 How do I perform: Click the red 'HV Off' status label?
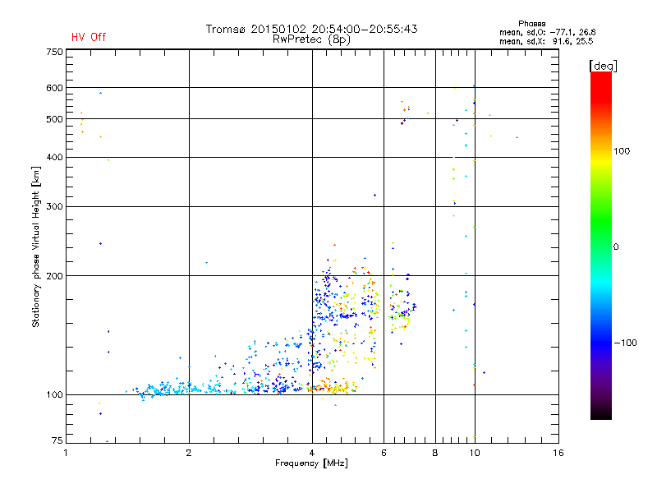click(x=88, y=37)
